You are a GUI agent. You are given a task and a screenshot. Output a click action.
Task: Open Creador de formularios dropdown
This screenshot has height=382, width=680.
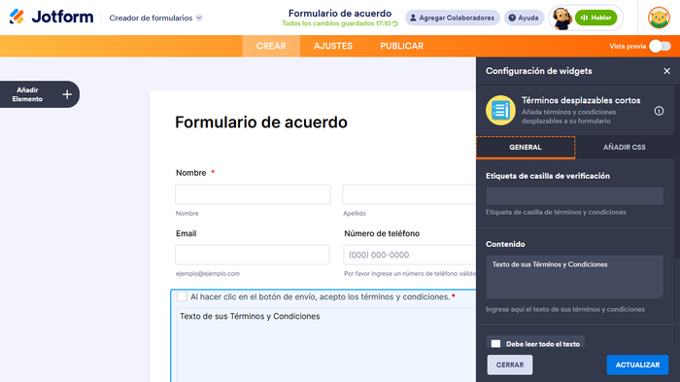coord(156,17)
